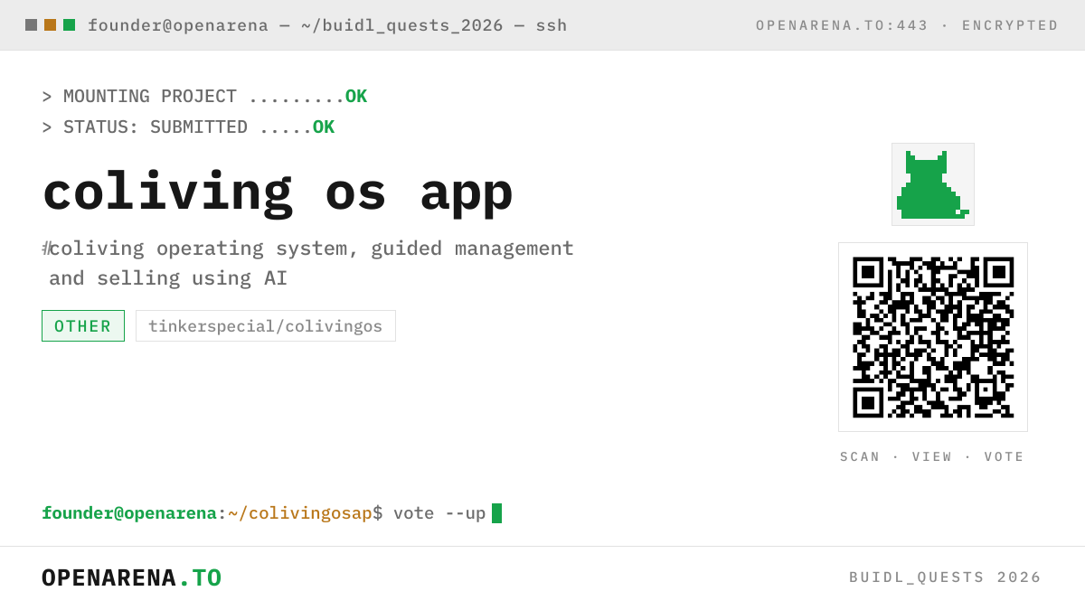Image resolution: width=1085 pixels, height=610 pixels.
Task: Open the tinkerspecial/colivingos repo tag
Action: [x=266, y=326]
